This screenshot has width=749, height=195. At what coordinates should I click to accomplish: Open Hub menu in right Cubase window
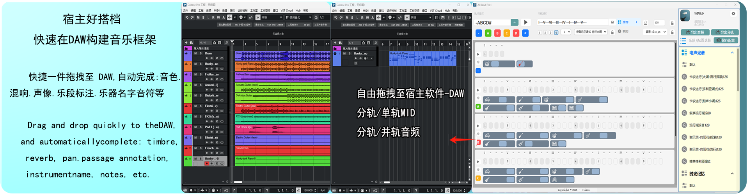pyautogui.click(x=447, y=11)
